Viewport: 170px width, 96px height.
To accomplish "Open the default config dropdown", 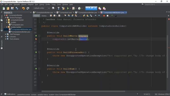I will pyautogui.click(x=41, y=8).
